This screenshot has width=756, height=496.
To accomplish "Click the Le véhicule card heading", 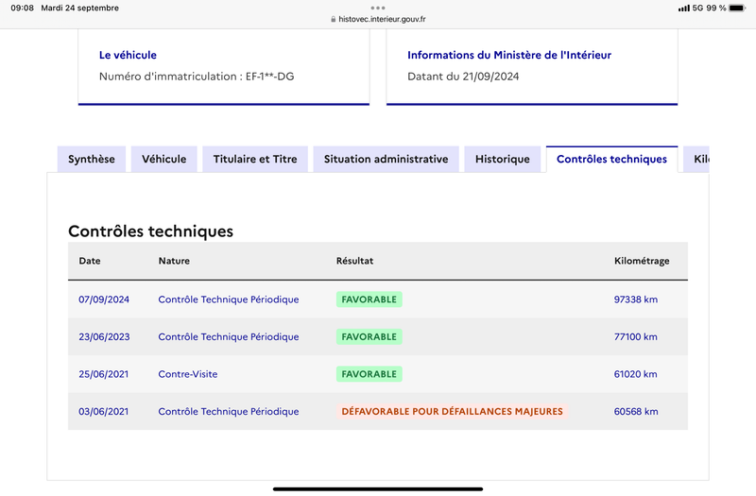I will 128,55.
